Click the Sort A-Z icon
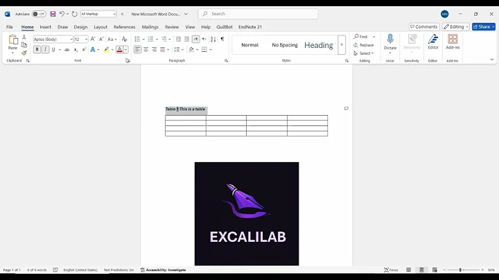 pyautogui.click(x=213, y=39)
